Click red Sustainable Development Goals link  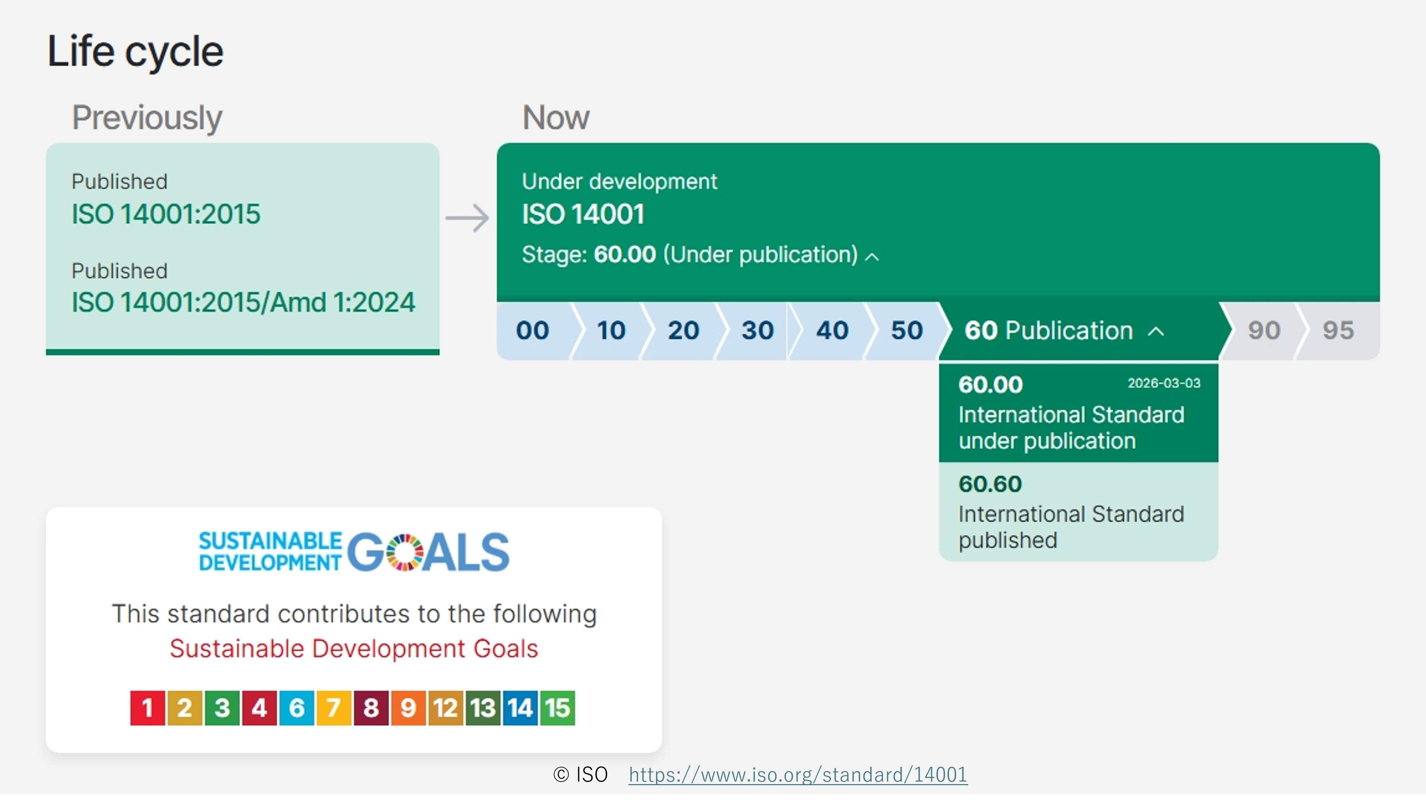pos(354,648)
